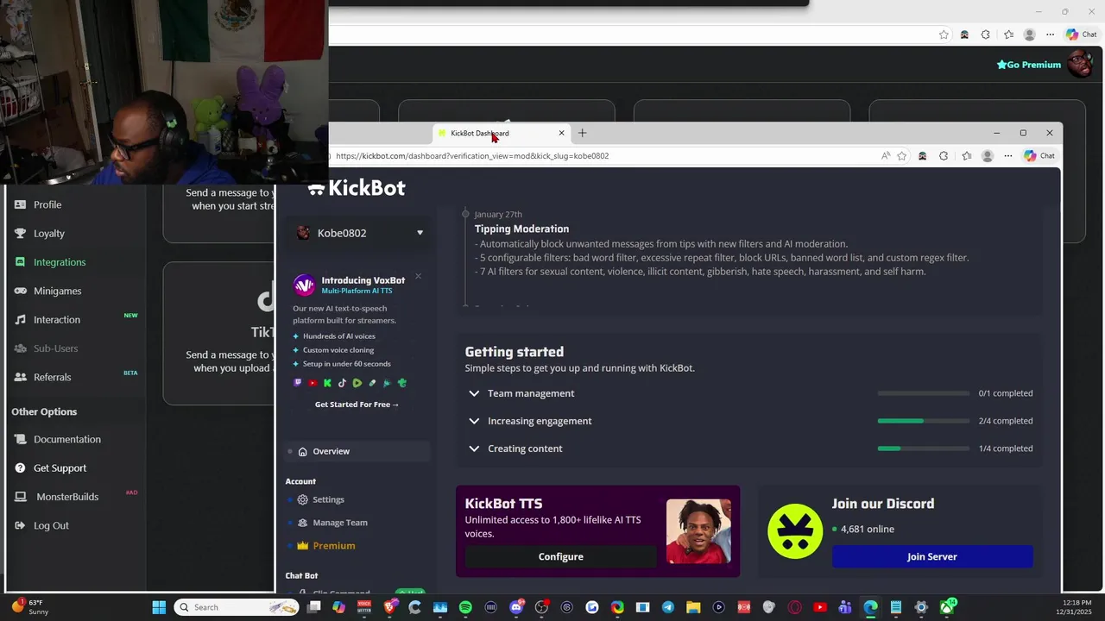Bookmark KickBot page with the star icon
The height and width of the screenshot is (621, 1105).
click(902, 156)
